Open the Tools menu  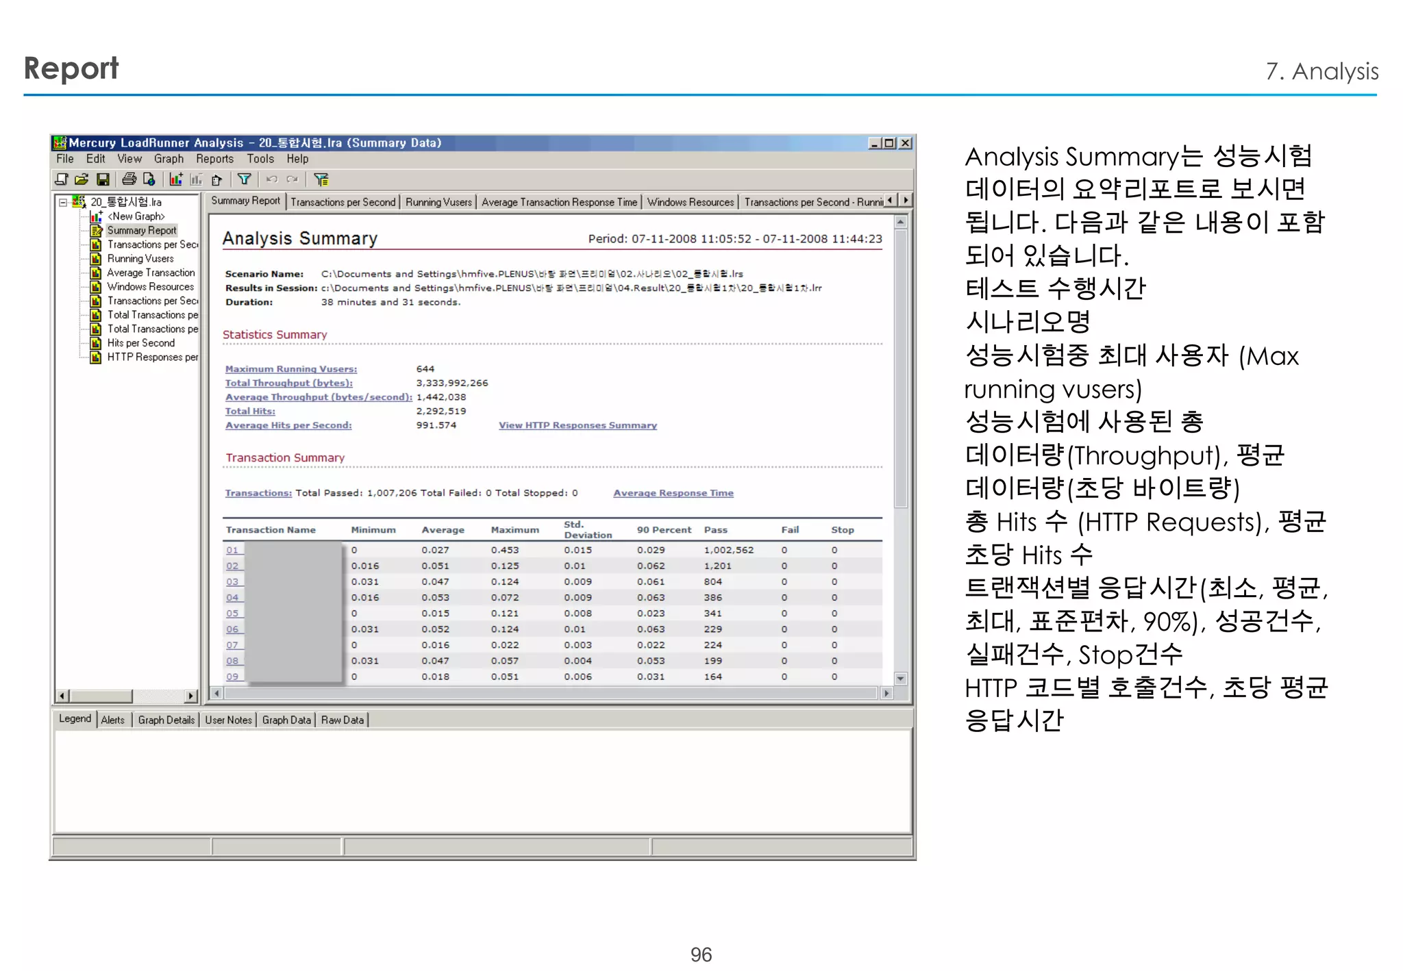[260, 159]
